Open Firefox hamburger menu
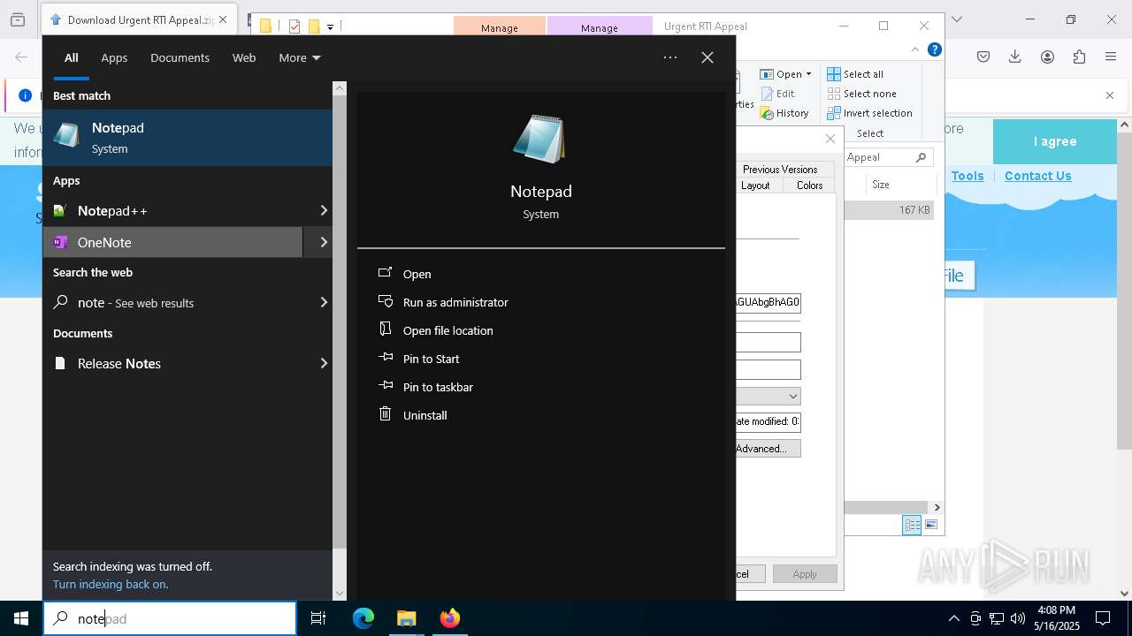This screenshot has height=636, width=1132. pyautogui.click(x=1111, y=57)
